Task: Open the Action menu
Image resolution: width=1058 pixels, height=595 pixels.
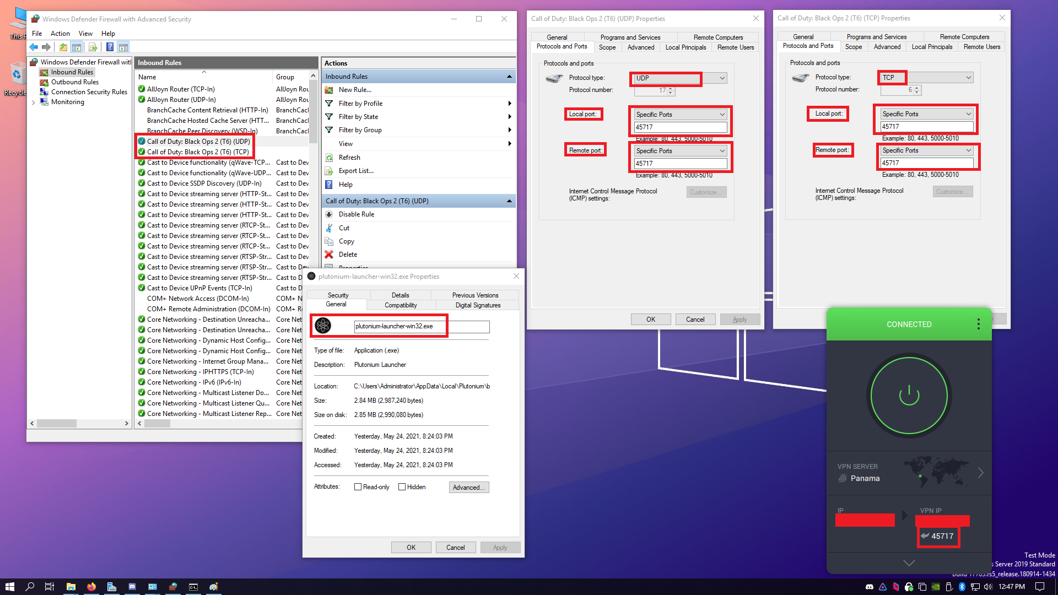Action: click(60, 34)
